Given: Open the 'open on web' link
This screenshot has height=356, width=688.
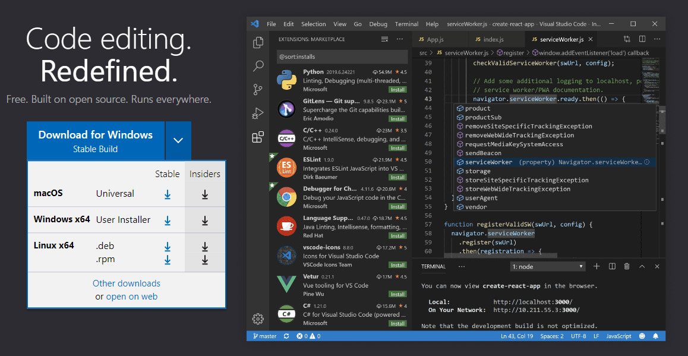Looking at the screenshot, I should coord(132,297).
